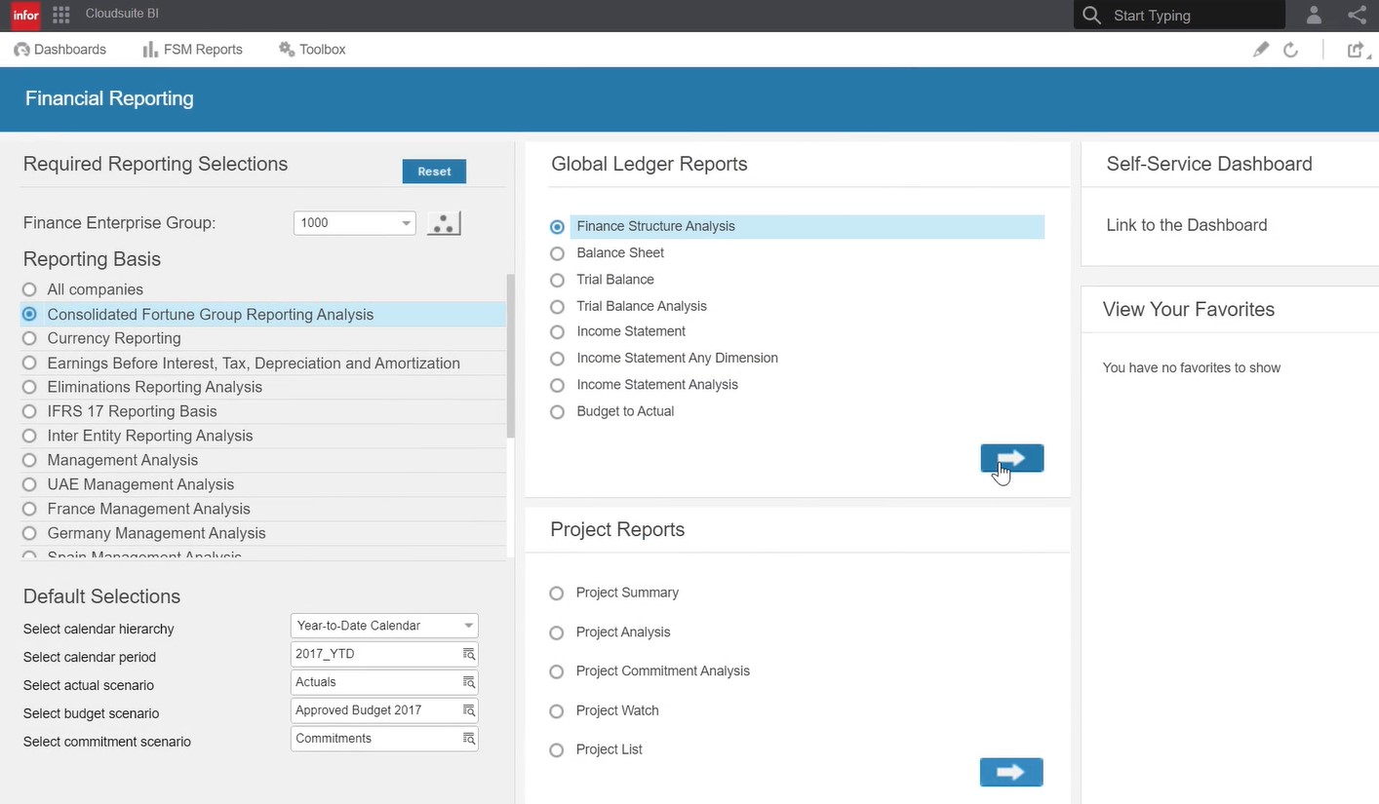Screen dimensions: 1379x804
Task: Select Income Statement Any Dimension report
Action: pos(665,358)
